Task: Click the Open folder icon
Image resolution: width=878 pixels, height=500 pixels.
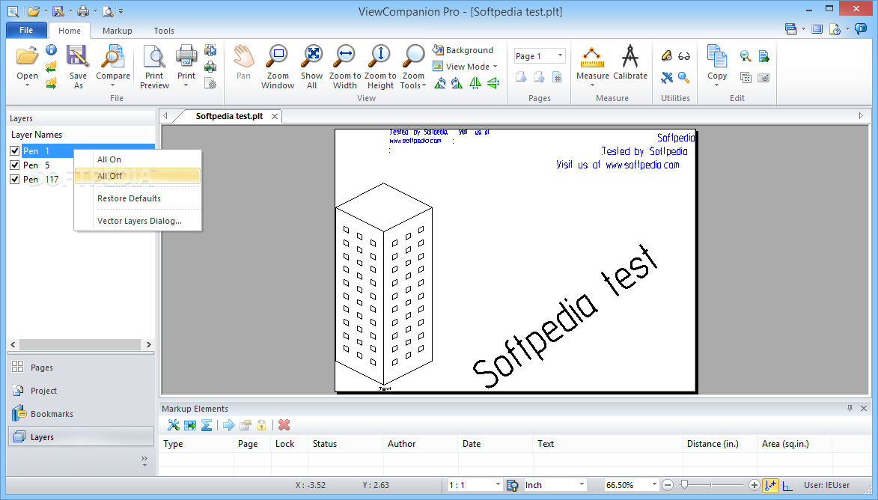Action: coord(27,57)
